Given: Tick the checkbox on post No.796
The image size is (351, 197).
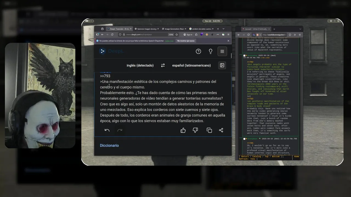Looking at the screenshot, I should pos(244,139).
